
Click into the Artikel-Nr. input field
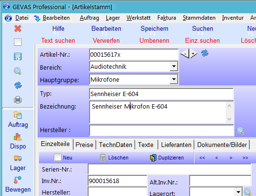tap(134, 54)
